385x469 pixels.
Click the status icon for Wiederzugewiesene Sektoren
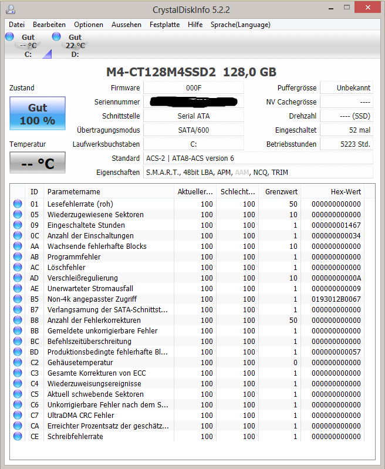pos(18,214)
